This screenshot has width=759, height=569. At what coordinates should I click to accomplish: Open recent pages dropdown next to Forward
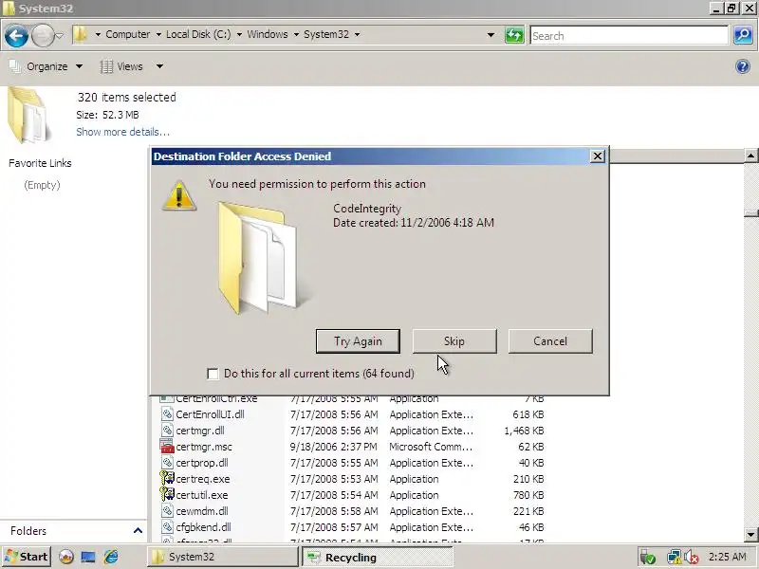coord(59,36)
